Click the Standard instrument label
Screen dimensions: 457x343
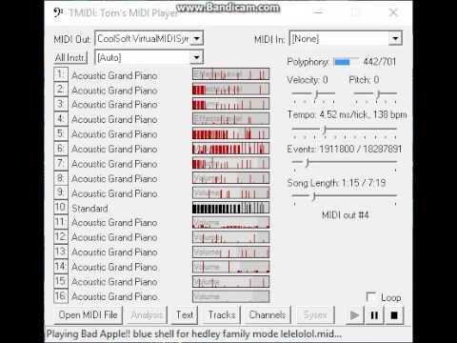click(89, 209)
